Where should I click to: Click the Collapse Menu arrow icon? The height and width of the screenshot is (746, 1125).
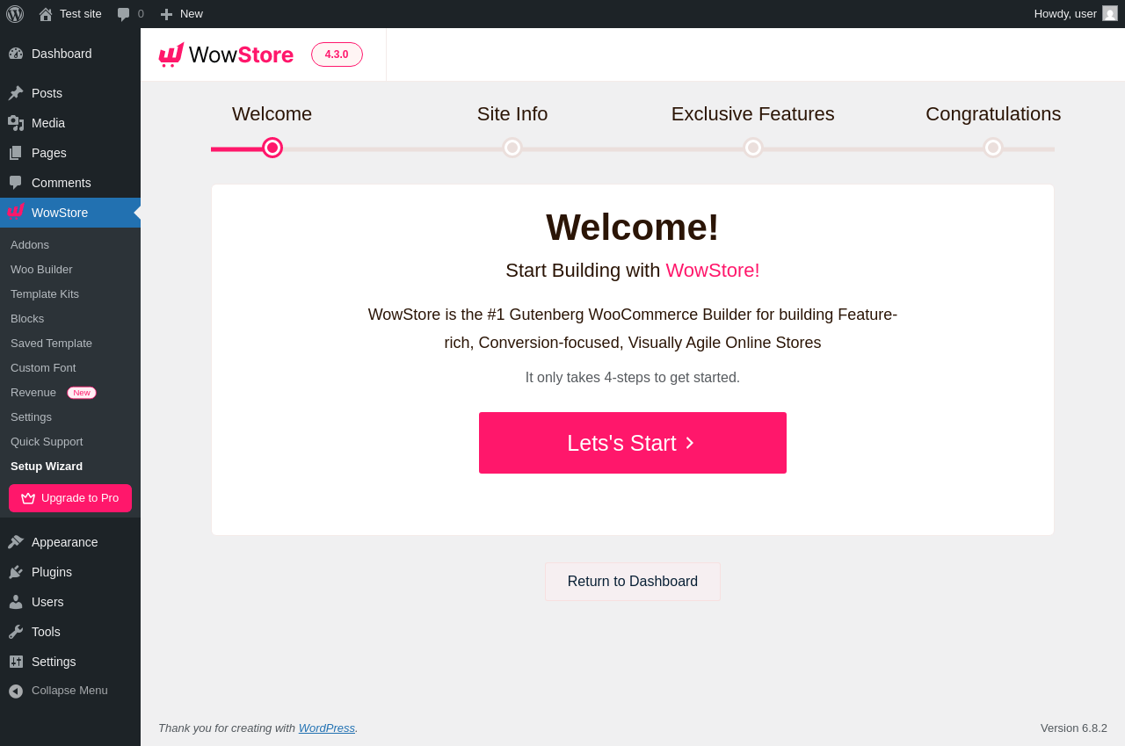click(x=16, y=691)
